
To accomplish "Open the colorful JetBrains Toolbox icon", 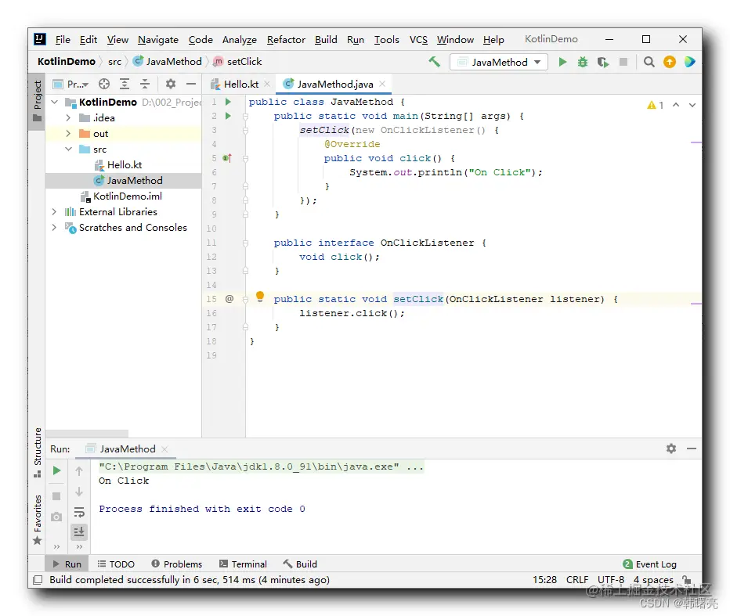I will pyautogui.click(x=690, y=62).
